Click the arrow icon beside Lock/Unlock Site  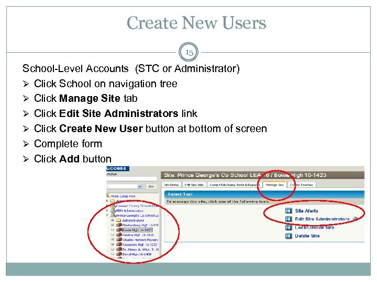(289, 228)
